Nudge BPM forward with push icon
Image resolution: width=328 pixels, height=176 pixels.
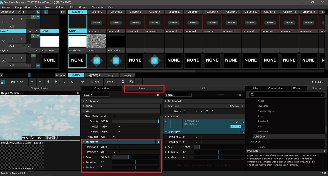[56, 82]
